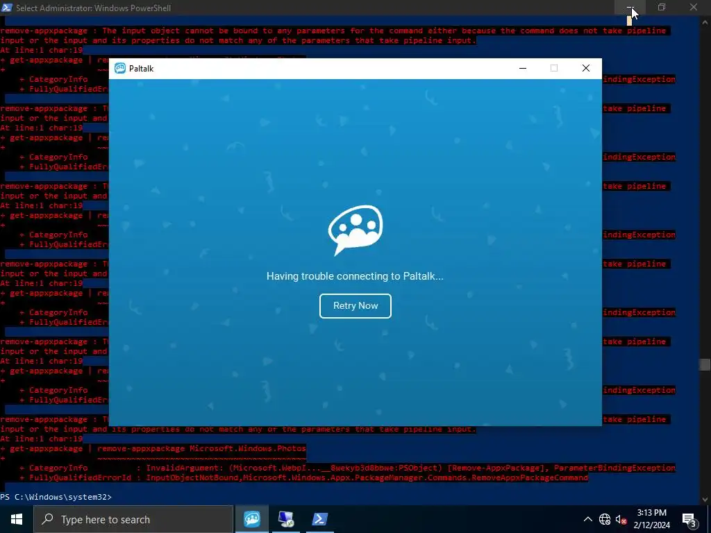
Task: Close the Paltalk window
Action: click(x=586, y=69)
